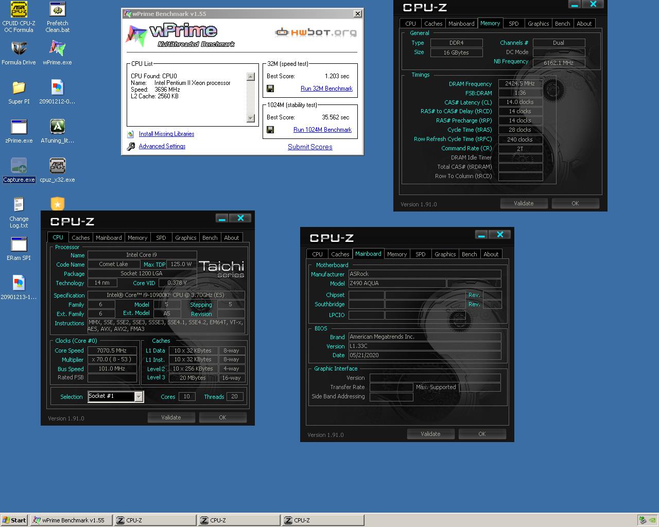Click the save icon beside the 1024M score

click(270, 130)
